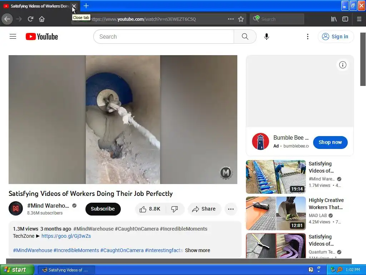Open a new tab with the plus icon
The image size is (366, 275).
pos(86,6)
